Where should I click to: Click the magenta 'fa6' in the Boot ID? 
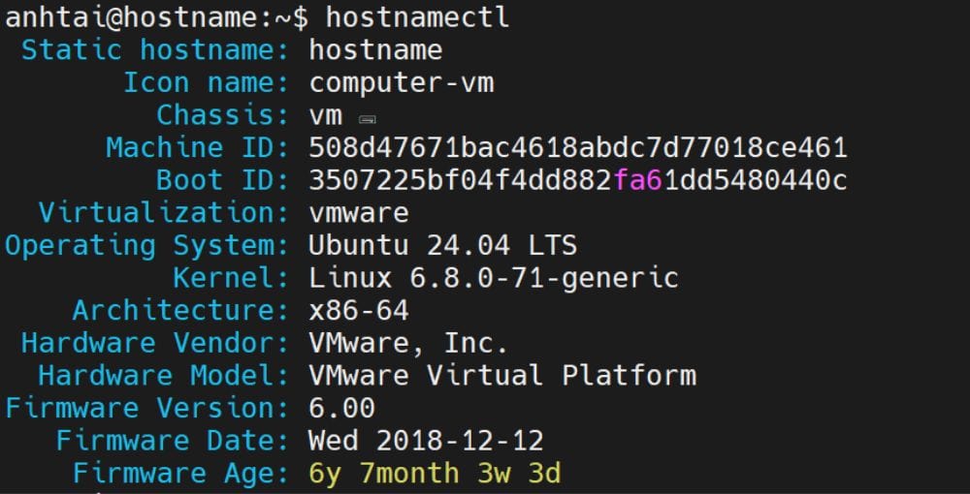tap(638, 180)
